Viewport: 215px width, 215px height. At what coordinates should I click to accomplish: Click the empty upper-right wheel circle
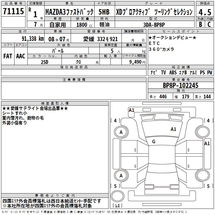click(202, 132)
